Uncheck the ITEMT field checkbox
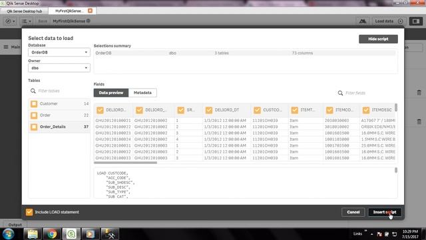The width and height of the screenshot is (426, 240). tap(294, 110)
